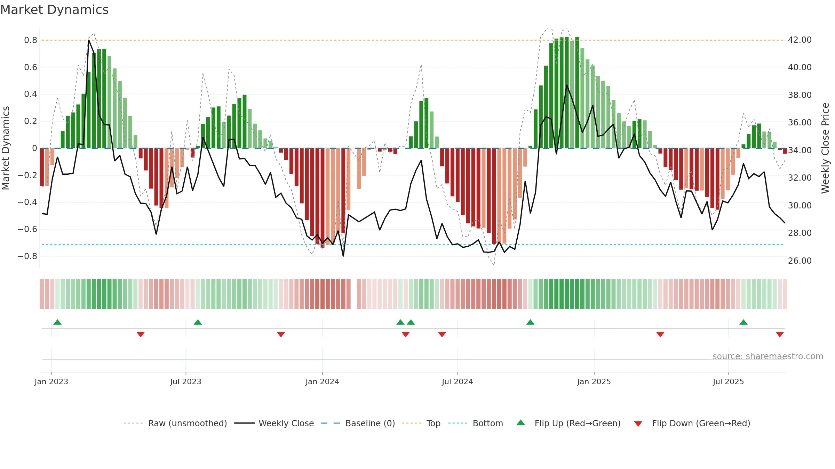Click the green Flip Up marker after Jul 2025
Image resolution: width=835 pixels, height=469 pixels.
coord(743,322)
